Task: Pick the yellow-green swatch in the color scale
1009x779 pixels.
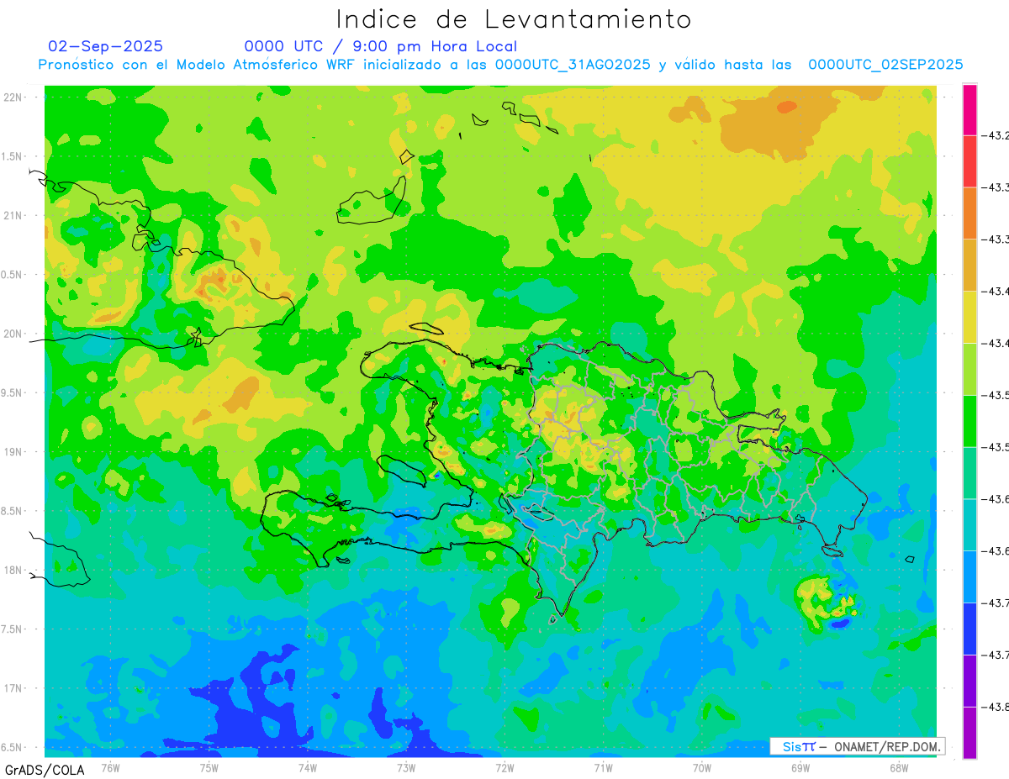Action: click(969, 369)
